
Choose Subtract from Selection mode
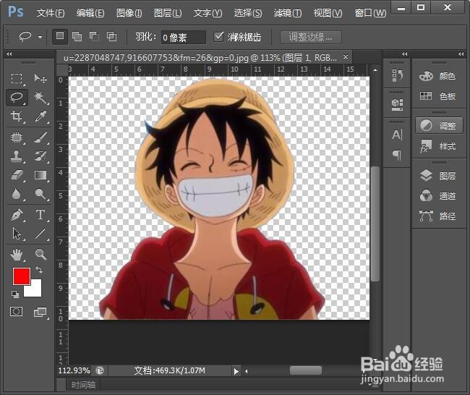point(95,37)
